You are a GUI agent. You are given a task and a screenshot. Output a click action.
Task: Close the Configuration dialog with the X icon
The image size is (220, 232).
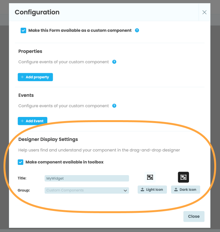click(204, 12)
